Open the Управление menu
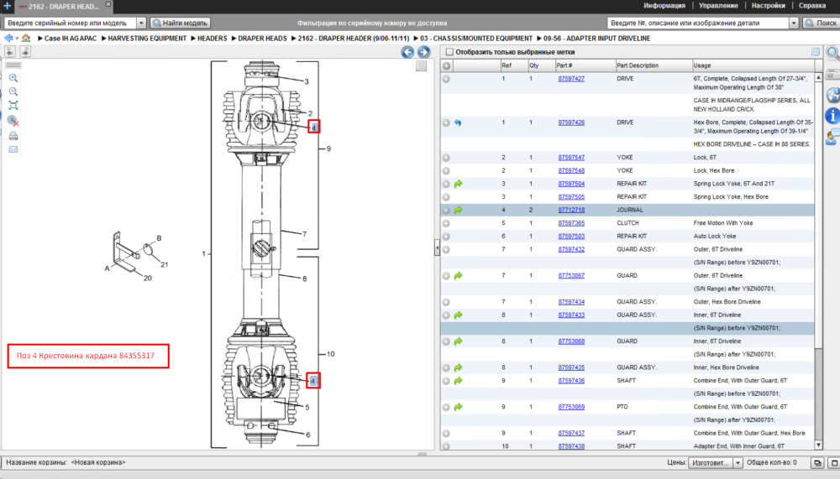 pos(718,5)
